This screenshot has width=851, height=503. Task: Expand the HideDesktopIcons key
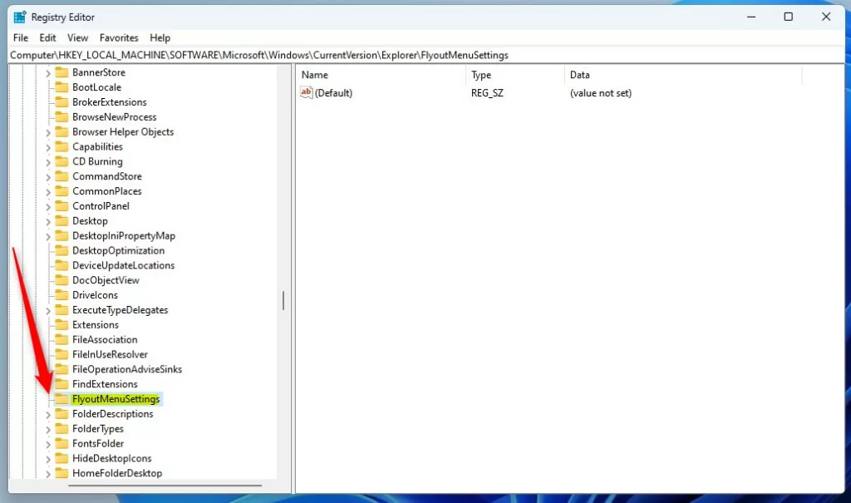click(x=47, y=459)
